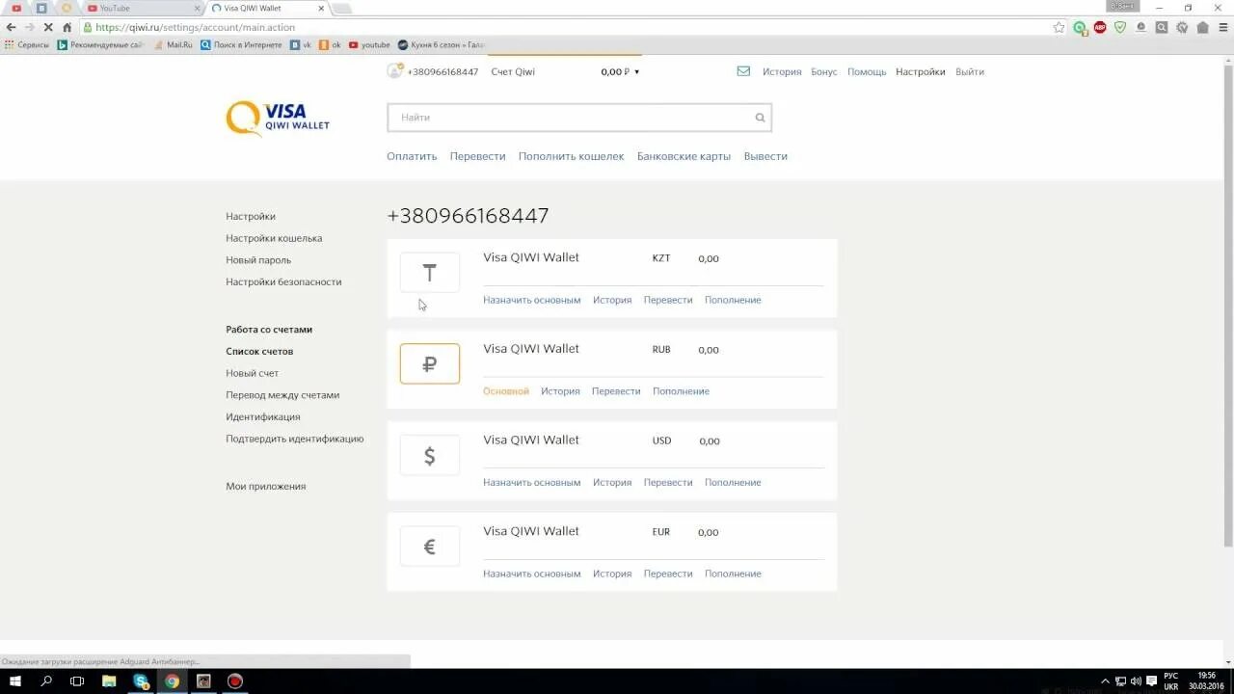Bookmark page with the star icon
This screenshot has width=1234, height=694.
click(x=1060, y=27)
